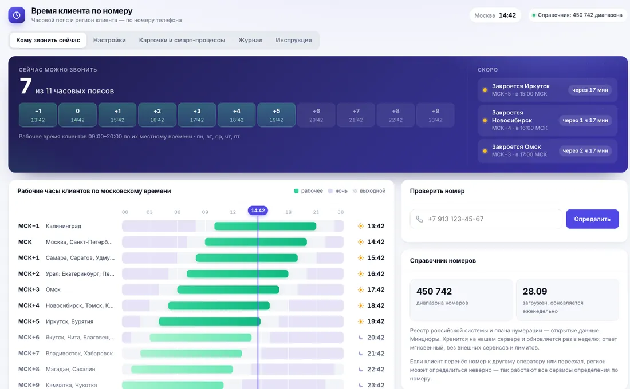Click the green dot next to Справочник
This screenshot has height=389, width=630.
[x=534, y=15]
